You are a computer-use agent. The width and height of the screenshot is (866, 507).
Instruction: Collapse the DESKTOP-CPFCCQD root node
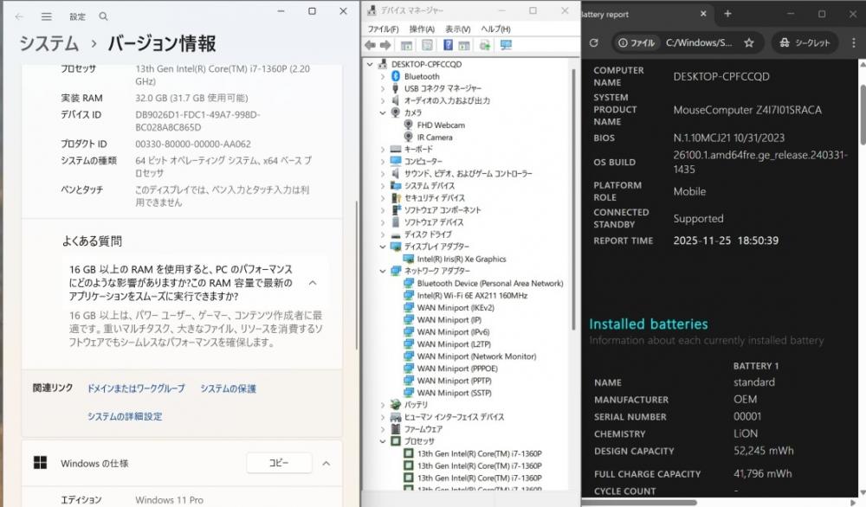370,64
